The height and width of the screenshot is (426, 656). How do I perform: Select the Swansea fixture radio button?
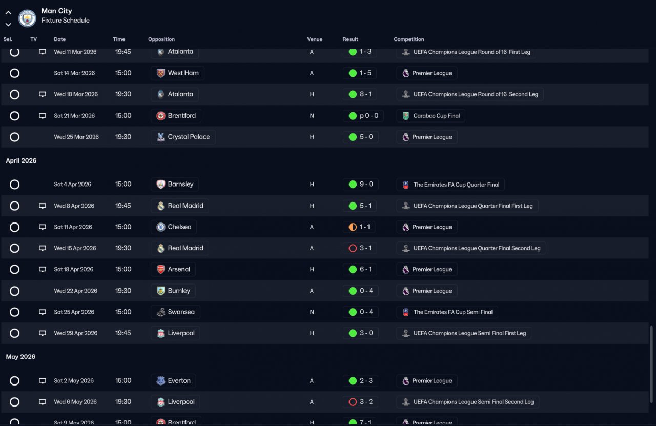14,312
